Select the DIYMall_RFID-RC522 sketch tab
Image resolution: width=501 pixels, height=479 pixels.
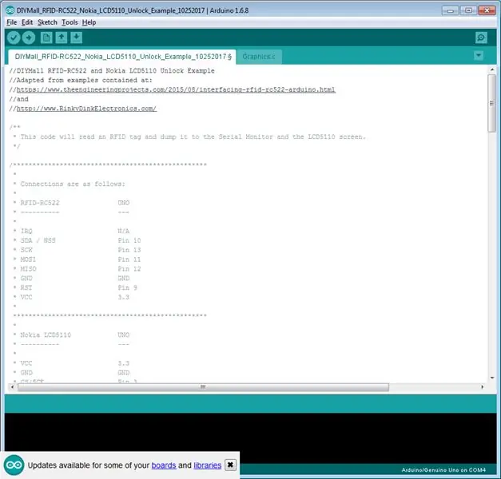(x=123, y=57)
